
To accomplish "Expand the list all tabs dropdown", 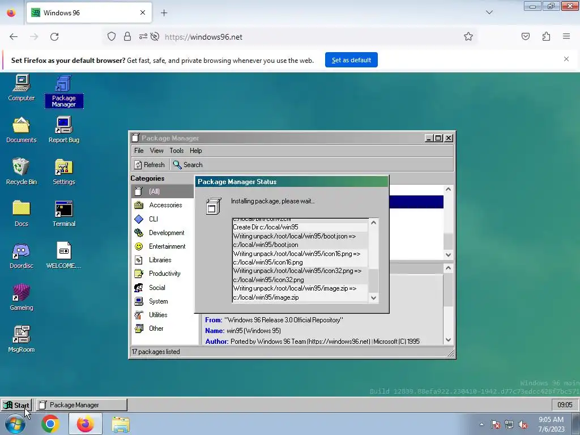I will (489, 12).
